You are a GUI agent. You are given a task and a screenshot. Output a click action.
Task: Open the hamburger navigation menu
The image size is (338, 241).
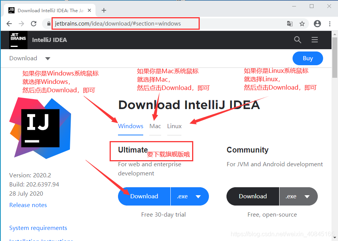[314, 40]
